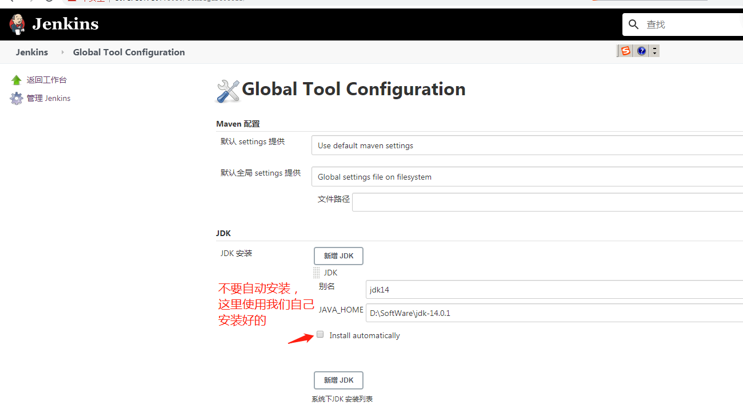Expand the input method toolbar options arrow

[655, 51]
